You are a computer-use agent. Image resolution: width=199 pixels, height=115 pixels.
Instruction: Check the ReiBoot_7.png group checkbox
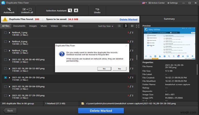click(x=5, y=51)
